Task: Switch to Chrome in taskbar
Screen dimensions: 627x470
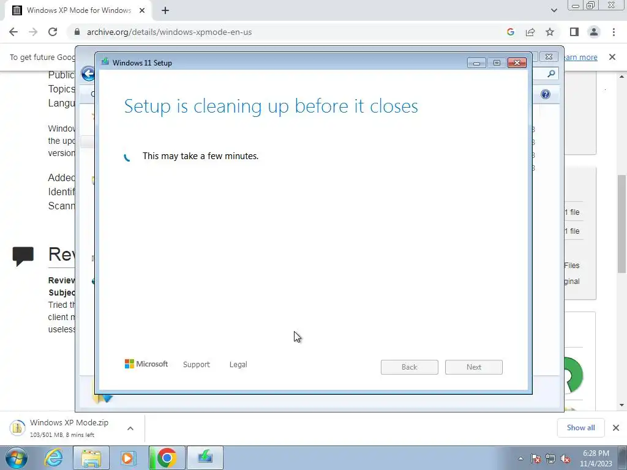Action: coord(167,458)
